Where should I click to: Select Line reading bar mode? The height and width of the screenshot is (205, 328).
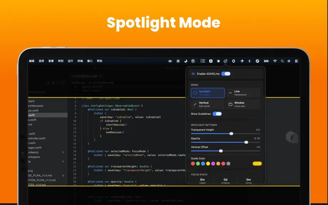point(243,93)
